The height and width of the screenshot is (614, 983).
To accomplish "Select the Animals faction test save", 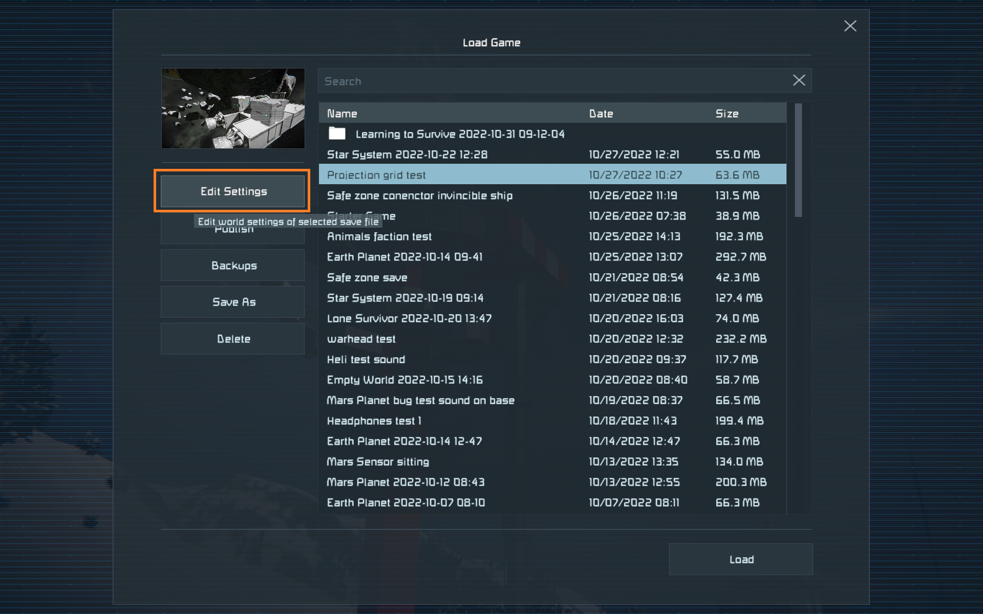I will (x=379, y=236).
